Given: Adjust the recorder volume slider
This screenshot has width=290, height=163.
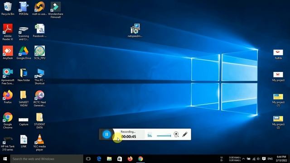Looking at the screenshot, I should coord(164,136).
